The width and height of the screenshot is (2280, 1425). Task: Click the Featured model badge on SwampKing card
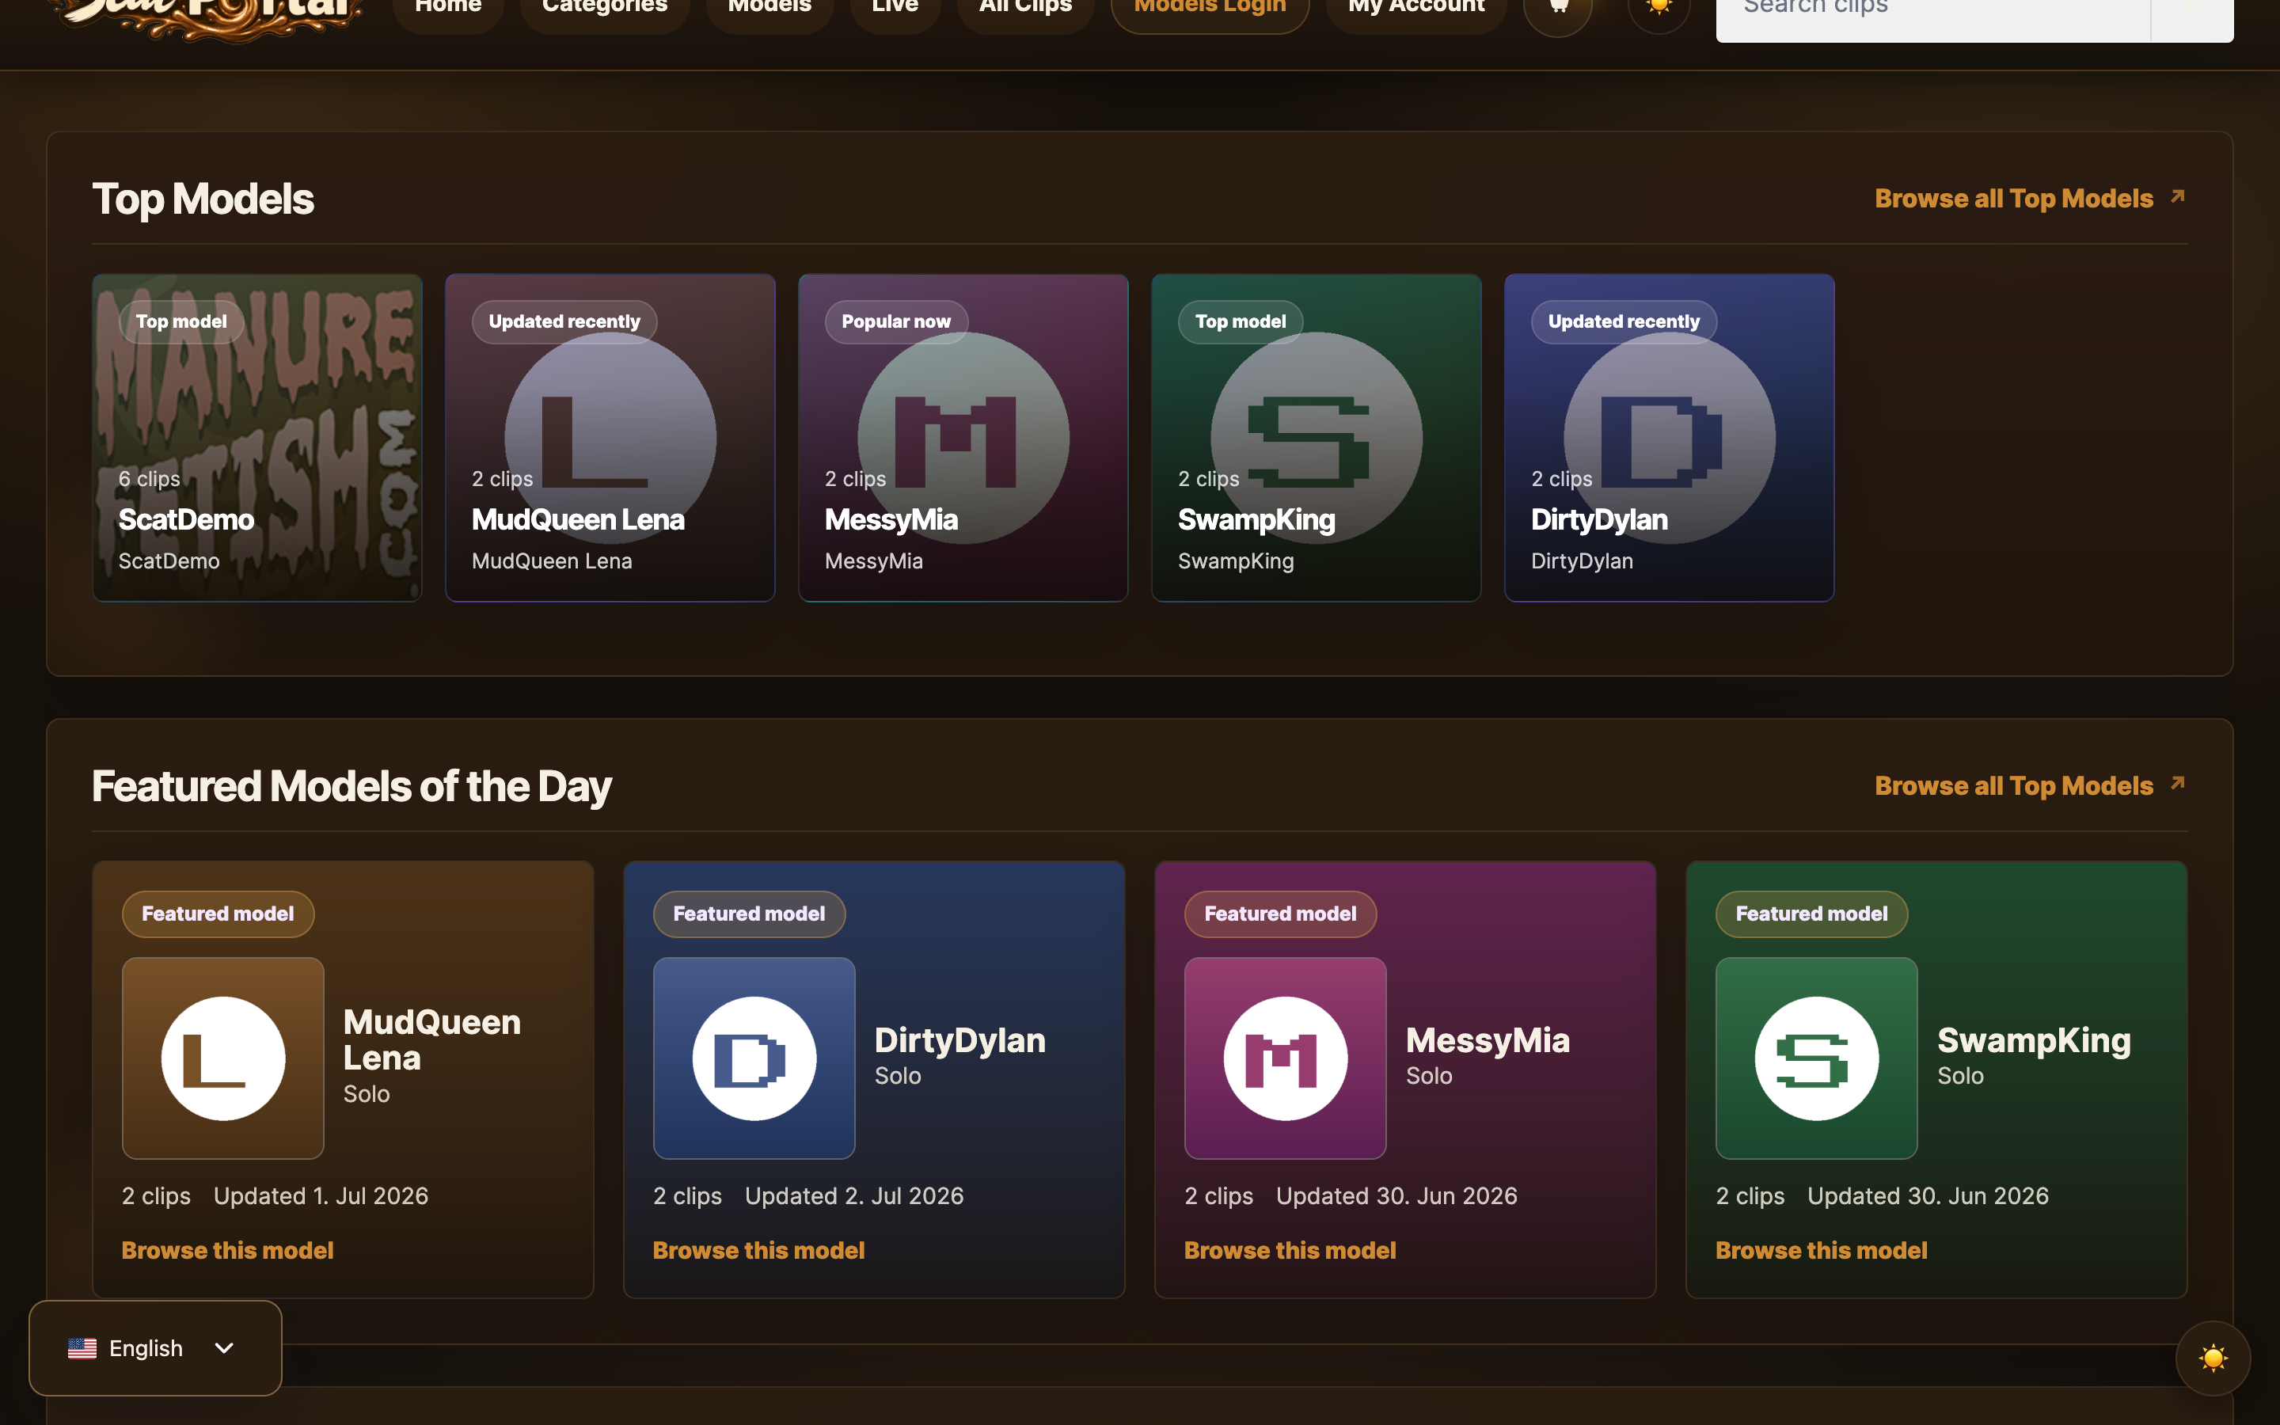pos(1813,914)
